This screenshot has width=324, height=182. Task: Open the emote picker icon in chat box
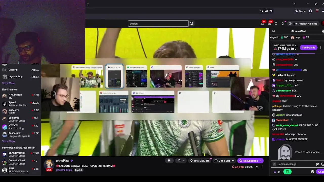322,164
